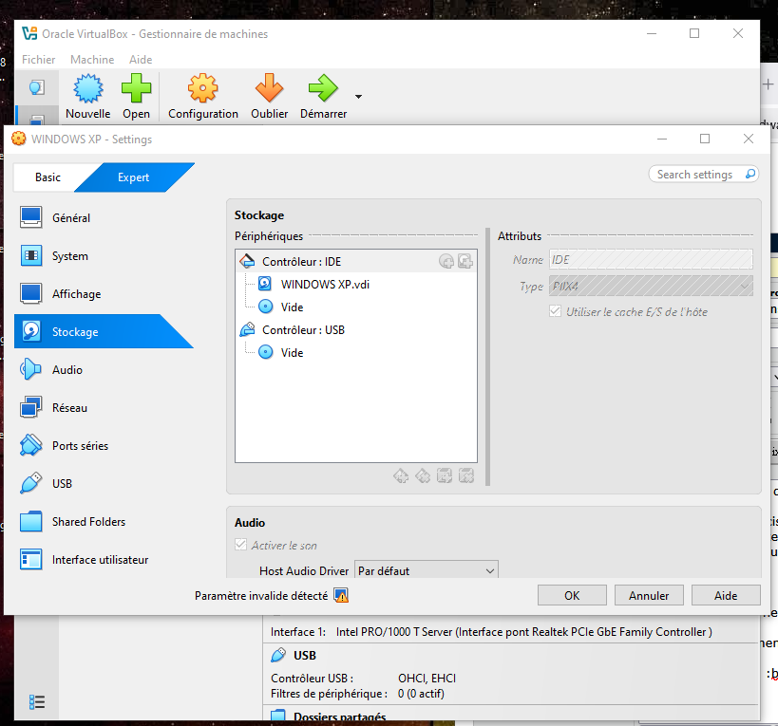Open the Machine menu

(92, 60)
